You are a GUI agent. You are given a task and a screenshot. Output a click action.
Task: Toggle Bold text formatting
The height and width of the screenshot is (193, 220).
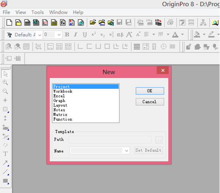pyautogui.click(x=67, y=35)
